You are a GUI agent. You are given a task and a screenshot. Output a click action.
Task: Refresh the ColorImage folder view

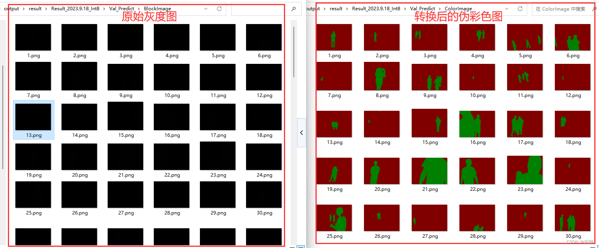click(x=520, y=9)
